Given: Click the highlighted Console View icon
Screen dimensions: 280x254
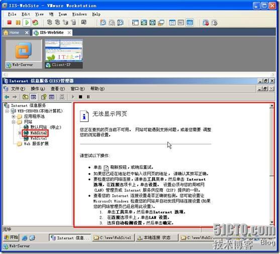Looking at the screenshot, I should 190,23.
